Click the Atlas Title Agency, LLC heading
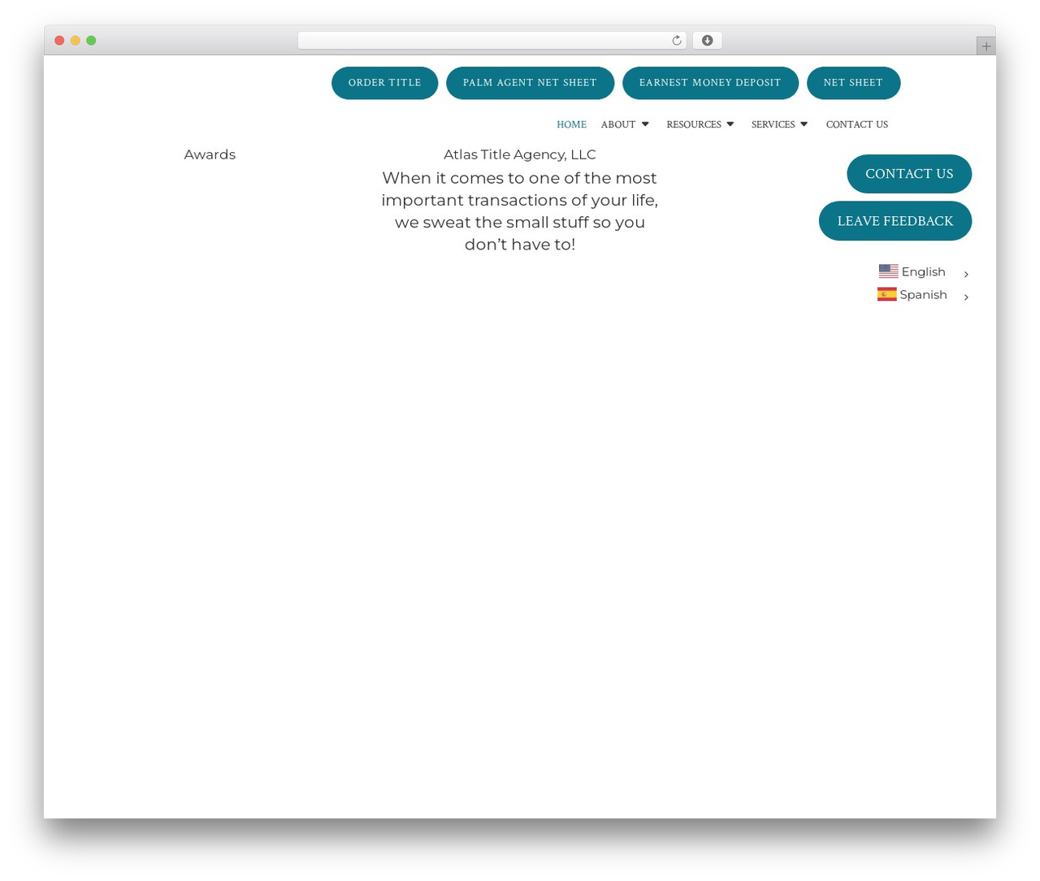The height and width of the screenshot is (881, 1040). pyautogui.click(x=520, y=154)
